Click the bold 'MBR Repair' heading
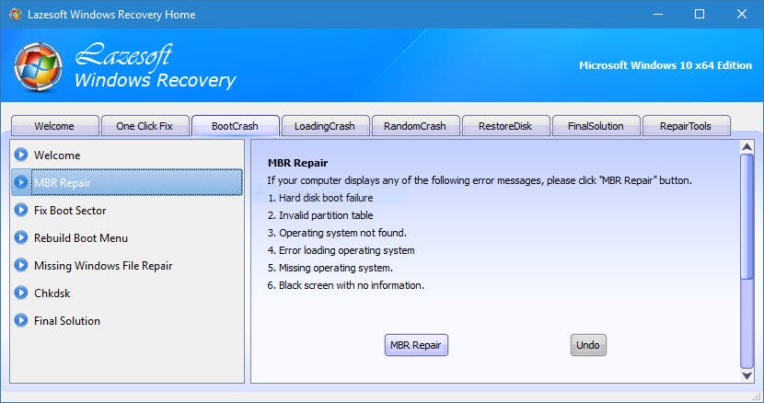764x403 pixels. click(297, 163)
